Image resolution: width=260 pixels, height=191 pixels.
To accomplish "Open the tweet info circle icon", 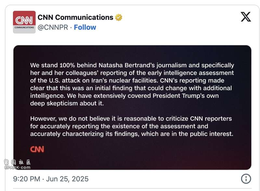I will 246,179.
